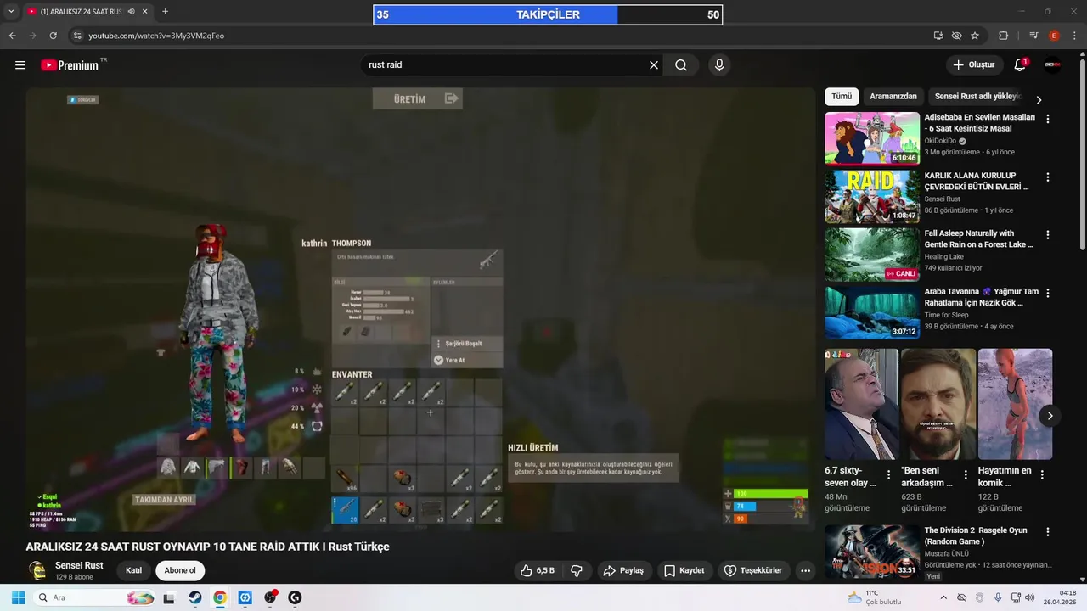Screen dimensions: 1087x611
Task: Open a new browser tab
Action: [x=165, y=12]
